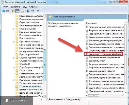Screen dimensions: 129x105
Task: Expand the Удаленное управление tree node
Action: 14,80
